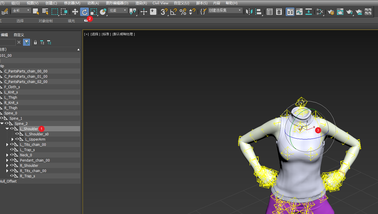This screenshot has width=378, height=214.
Task: Click Select and Manipulate icon
Action: click(144, 12)
